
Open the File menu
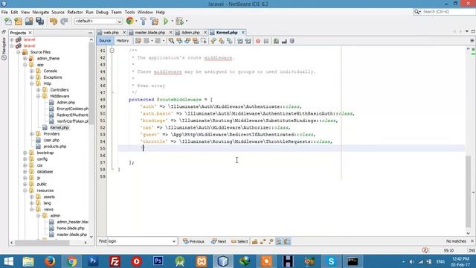pyautogui.click(x=4, y=12)
